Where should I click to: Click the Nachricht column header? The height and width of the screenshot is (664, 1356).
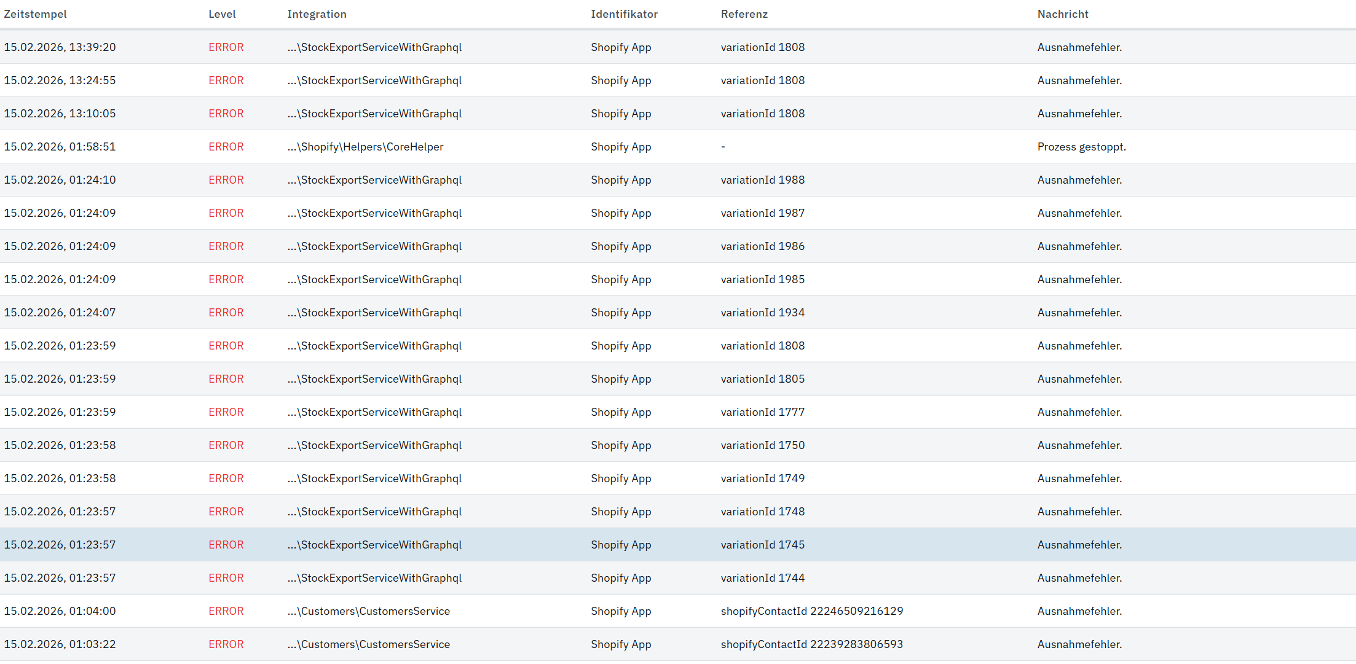coord(1062,14)
